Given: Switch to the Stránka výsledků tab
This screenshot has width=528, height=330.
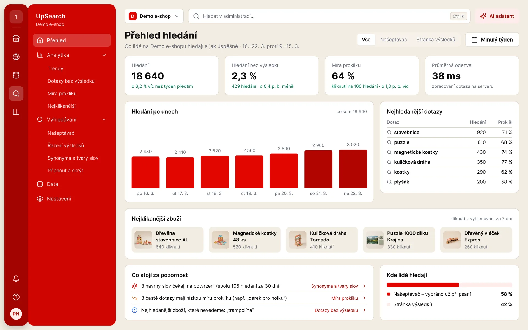Looking at the screenshot, I should pos(436,40).
